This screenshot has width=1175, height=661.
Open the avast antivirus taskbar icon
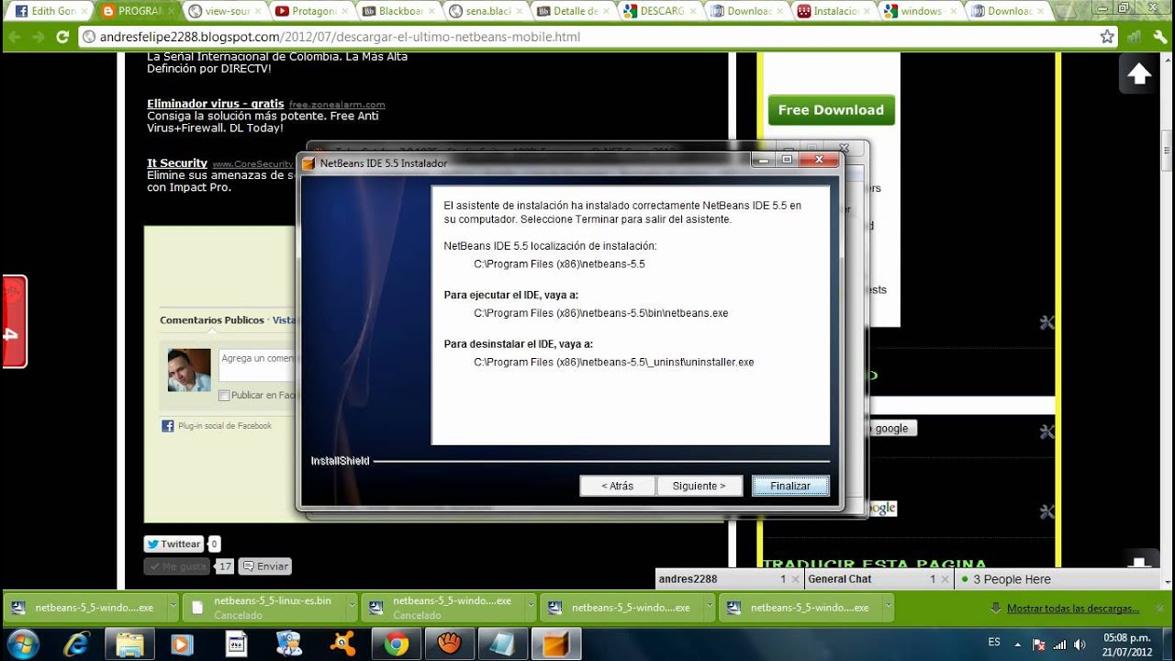[x=343, y=644]
